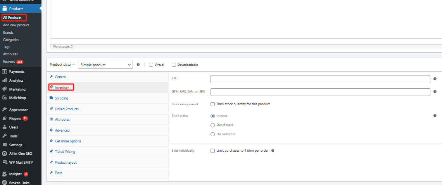Click the truck icon of Shipping tab

(51, 98)
